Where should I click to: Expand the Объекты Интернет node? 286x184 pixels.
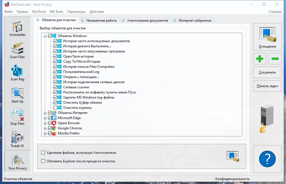click(45, 113)
